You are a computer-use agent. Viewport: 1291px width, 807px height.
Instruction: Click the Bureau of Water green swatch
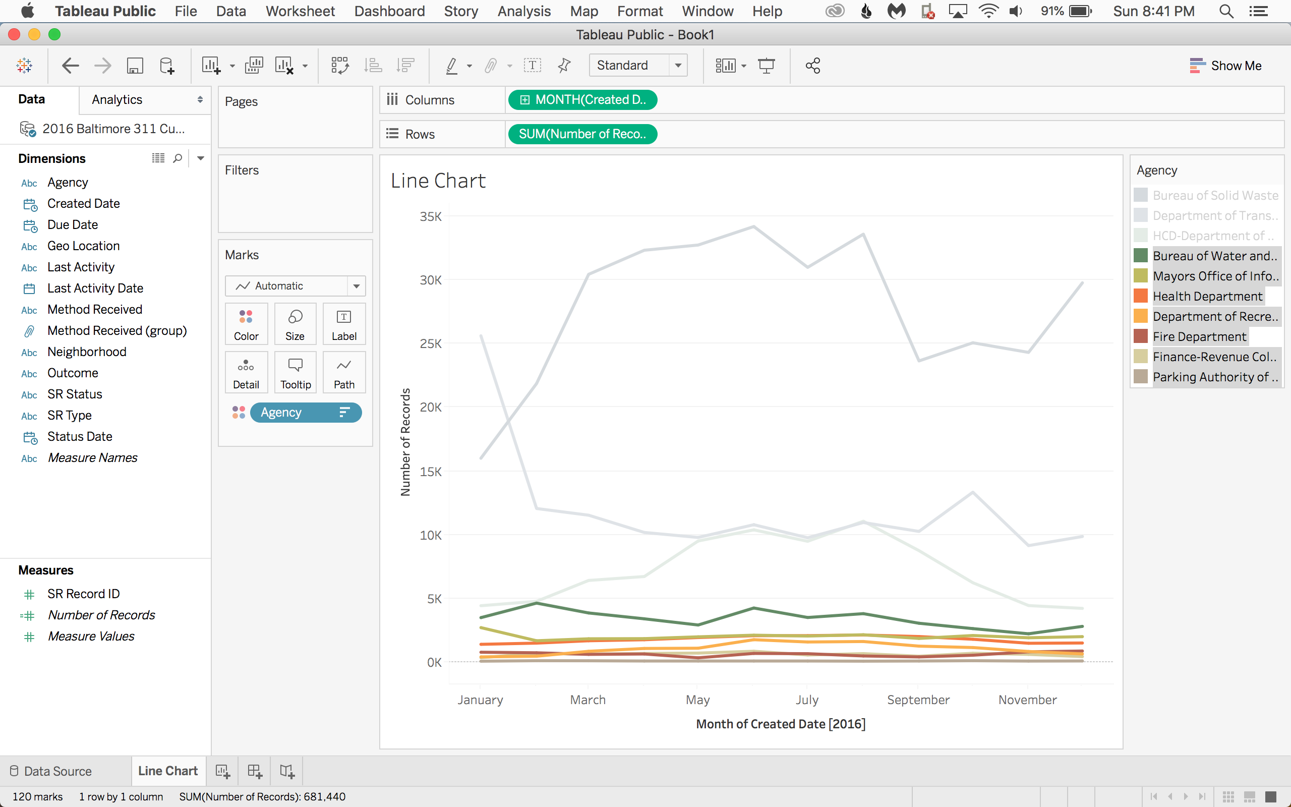[1141, 256]
